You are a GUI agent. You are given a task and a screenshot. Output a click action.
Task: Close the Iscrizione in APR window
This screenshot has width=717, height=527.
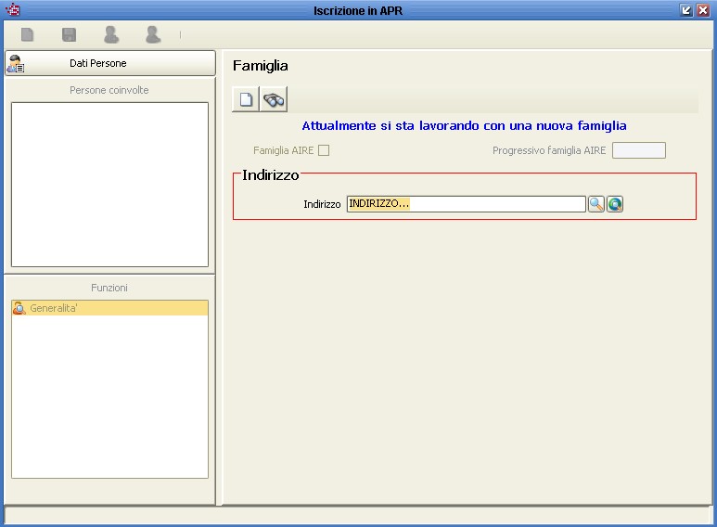pos(703,10)
